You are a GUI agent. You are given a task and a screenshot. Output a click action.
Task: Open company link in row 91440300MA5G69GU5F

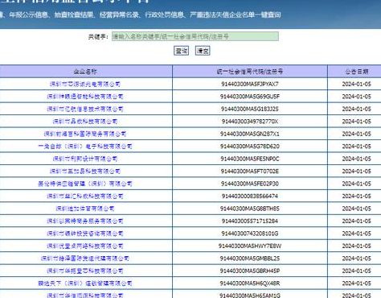pos(85,97)
